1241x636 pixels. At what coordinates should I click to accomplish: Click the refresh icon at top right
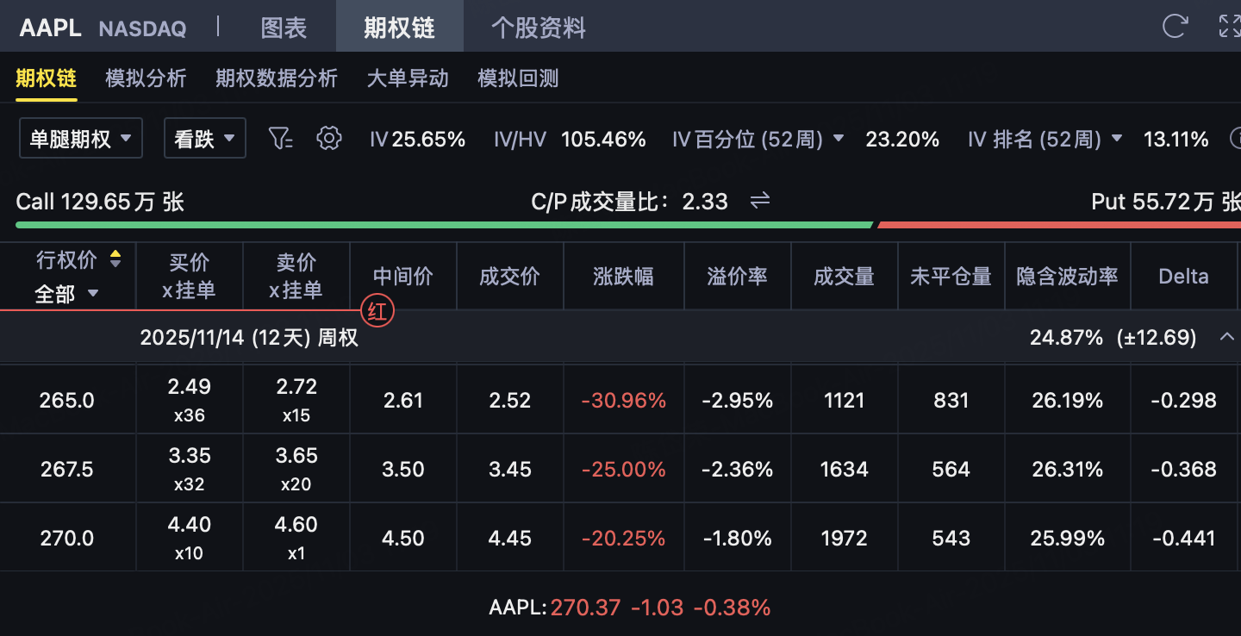click(x=1175, y=26)
